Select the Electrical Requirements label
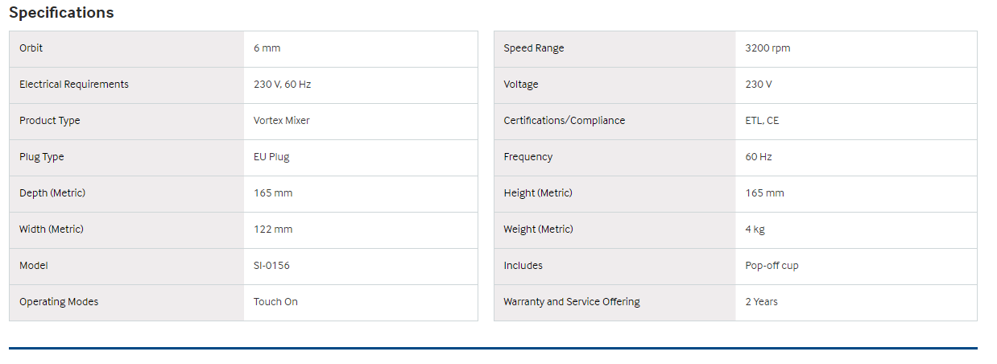 tap(74, 85)
